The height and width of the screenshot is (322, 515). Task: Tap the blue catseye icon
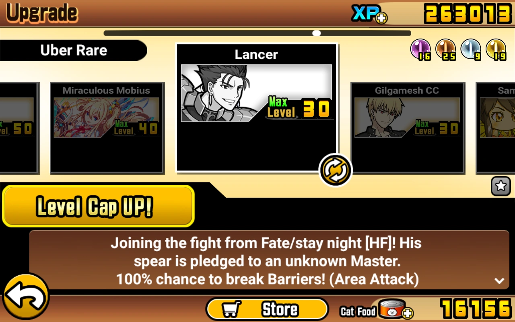pos(471,50)
